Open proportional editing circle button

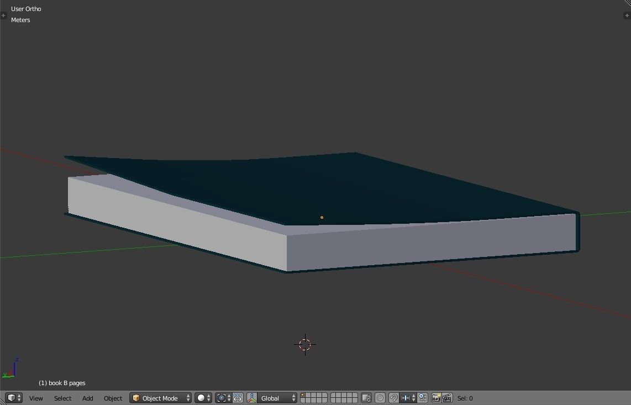tap(380, 398)
